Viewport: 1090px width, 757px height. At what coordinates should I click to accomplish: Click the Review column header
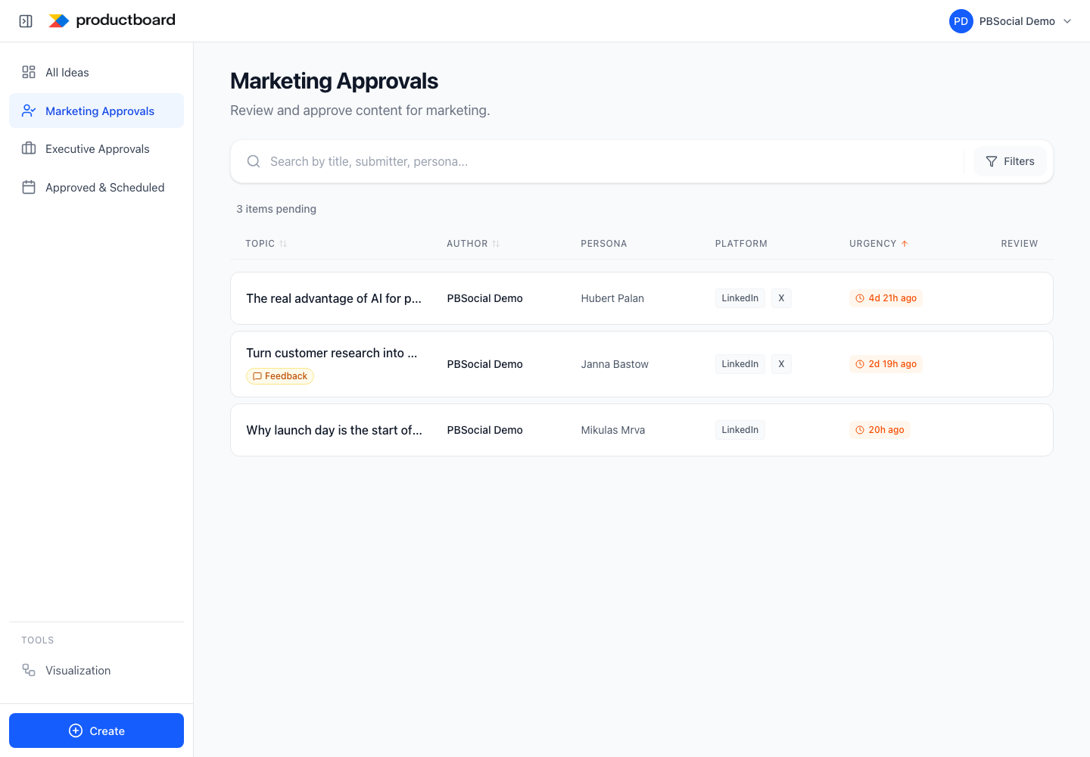pyautogui.click(x=1020, y=244)
